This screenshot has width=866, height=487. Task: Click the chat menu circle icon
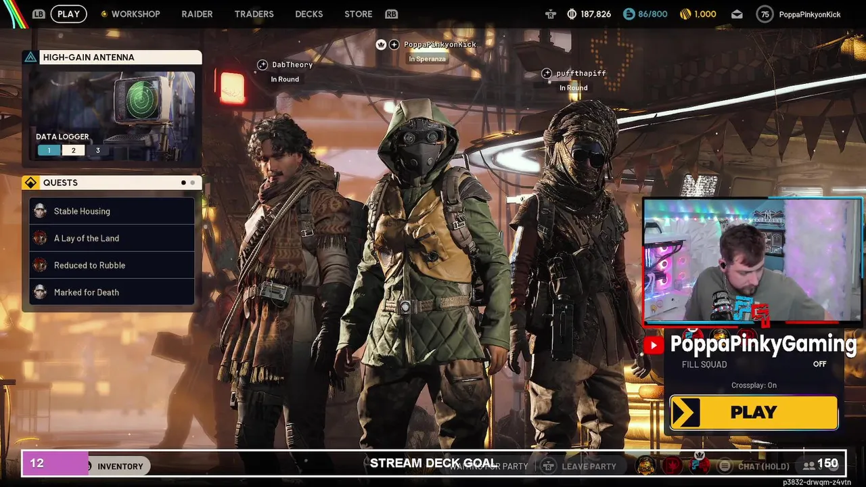[x=725, y=466]
